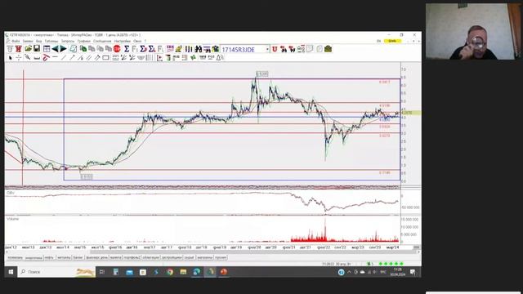Open the Окно menu

pos(137,41)
